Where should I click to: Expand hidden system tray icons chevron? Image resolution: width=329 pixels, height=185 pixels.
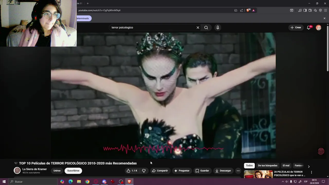point(283,182)
